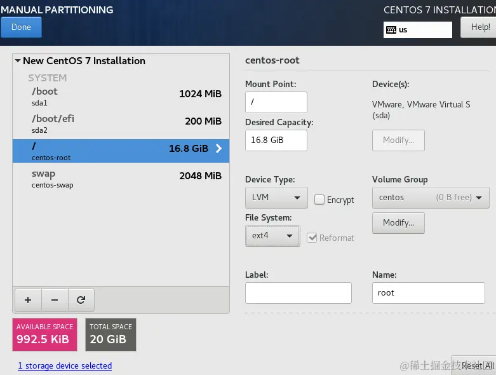This screenshot has width=496, height=375.
Task: Click the 2048 MiB size value
Action: point(200,176)
